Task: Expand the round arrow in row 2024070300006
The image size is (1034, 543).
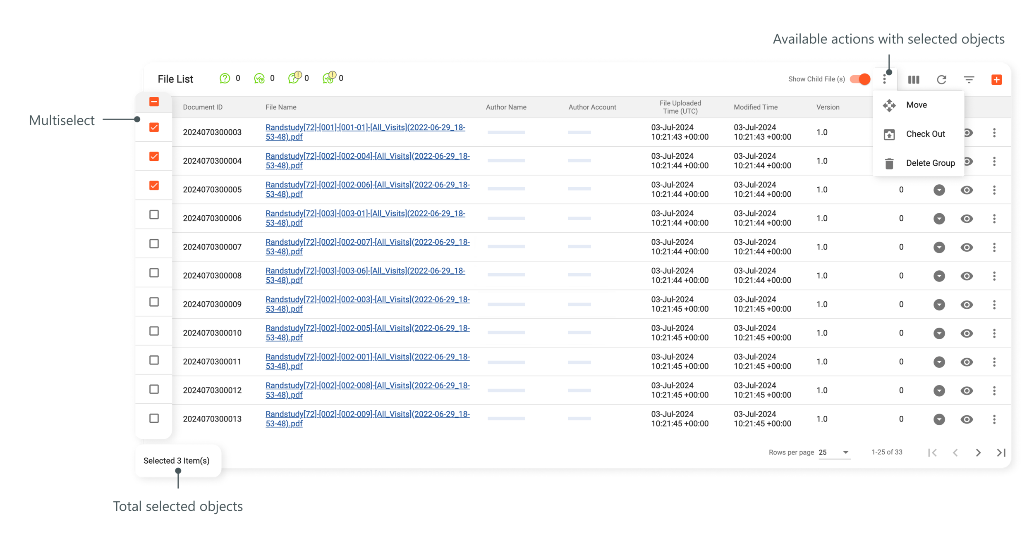Action: [939, 219]
